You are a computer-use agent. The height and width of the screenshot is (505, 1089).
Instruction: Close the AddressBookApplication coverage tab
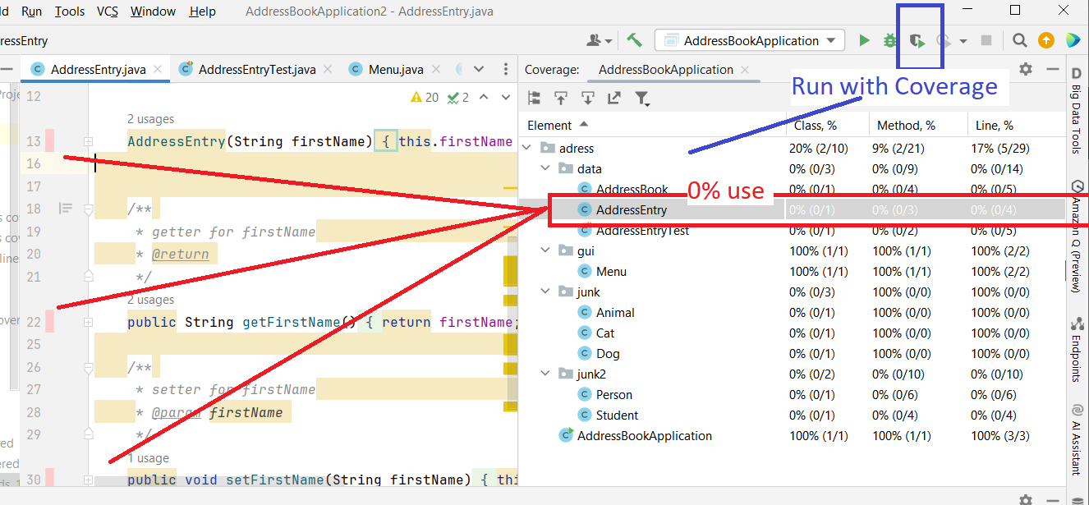(746, 70)
